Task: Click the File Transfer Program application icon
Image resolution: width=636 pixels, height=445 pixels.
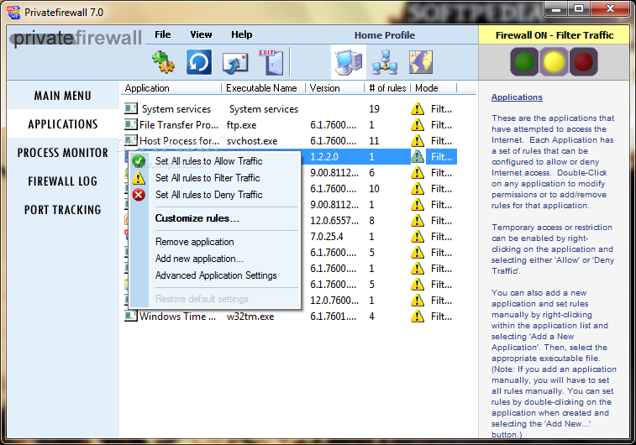Action: (130, 124)
